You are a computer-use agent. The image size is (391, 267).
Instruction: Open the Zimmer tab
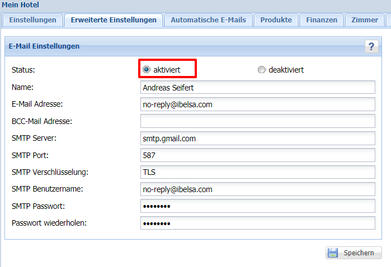point(364,20)
